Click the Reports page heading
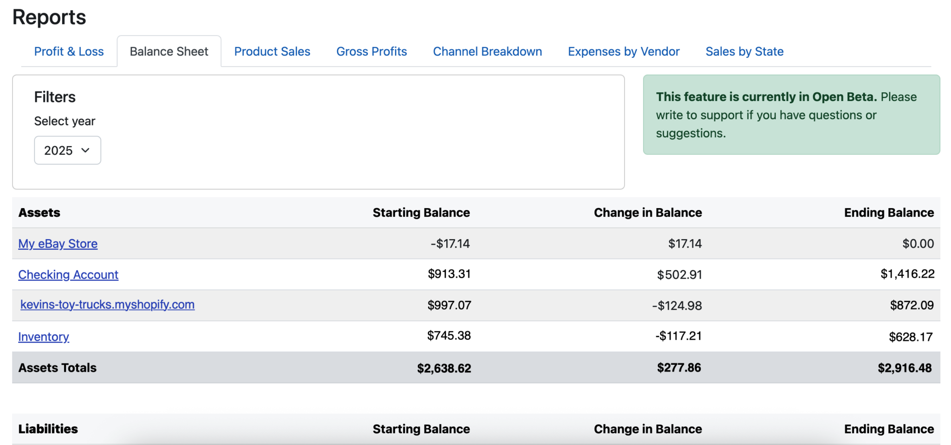This screenshot has height=445, width=951. 49,17
